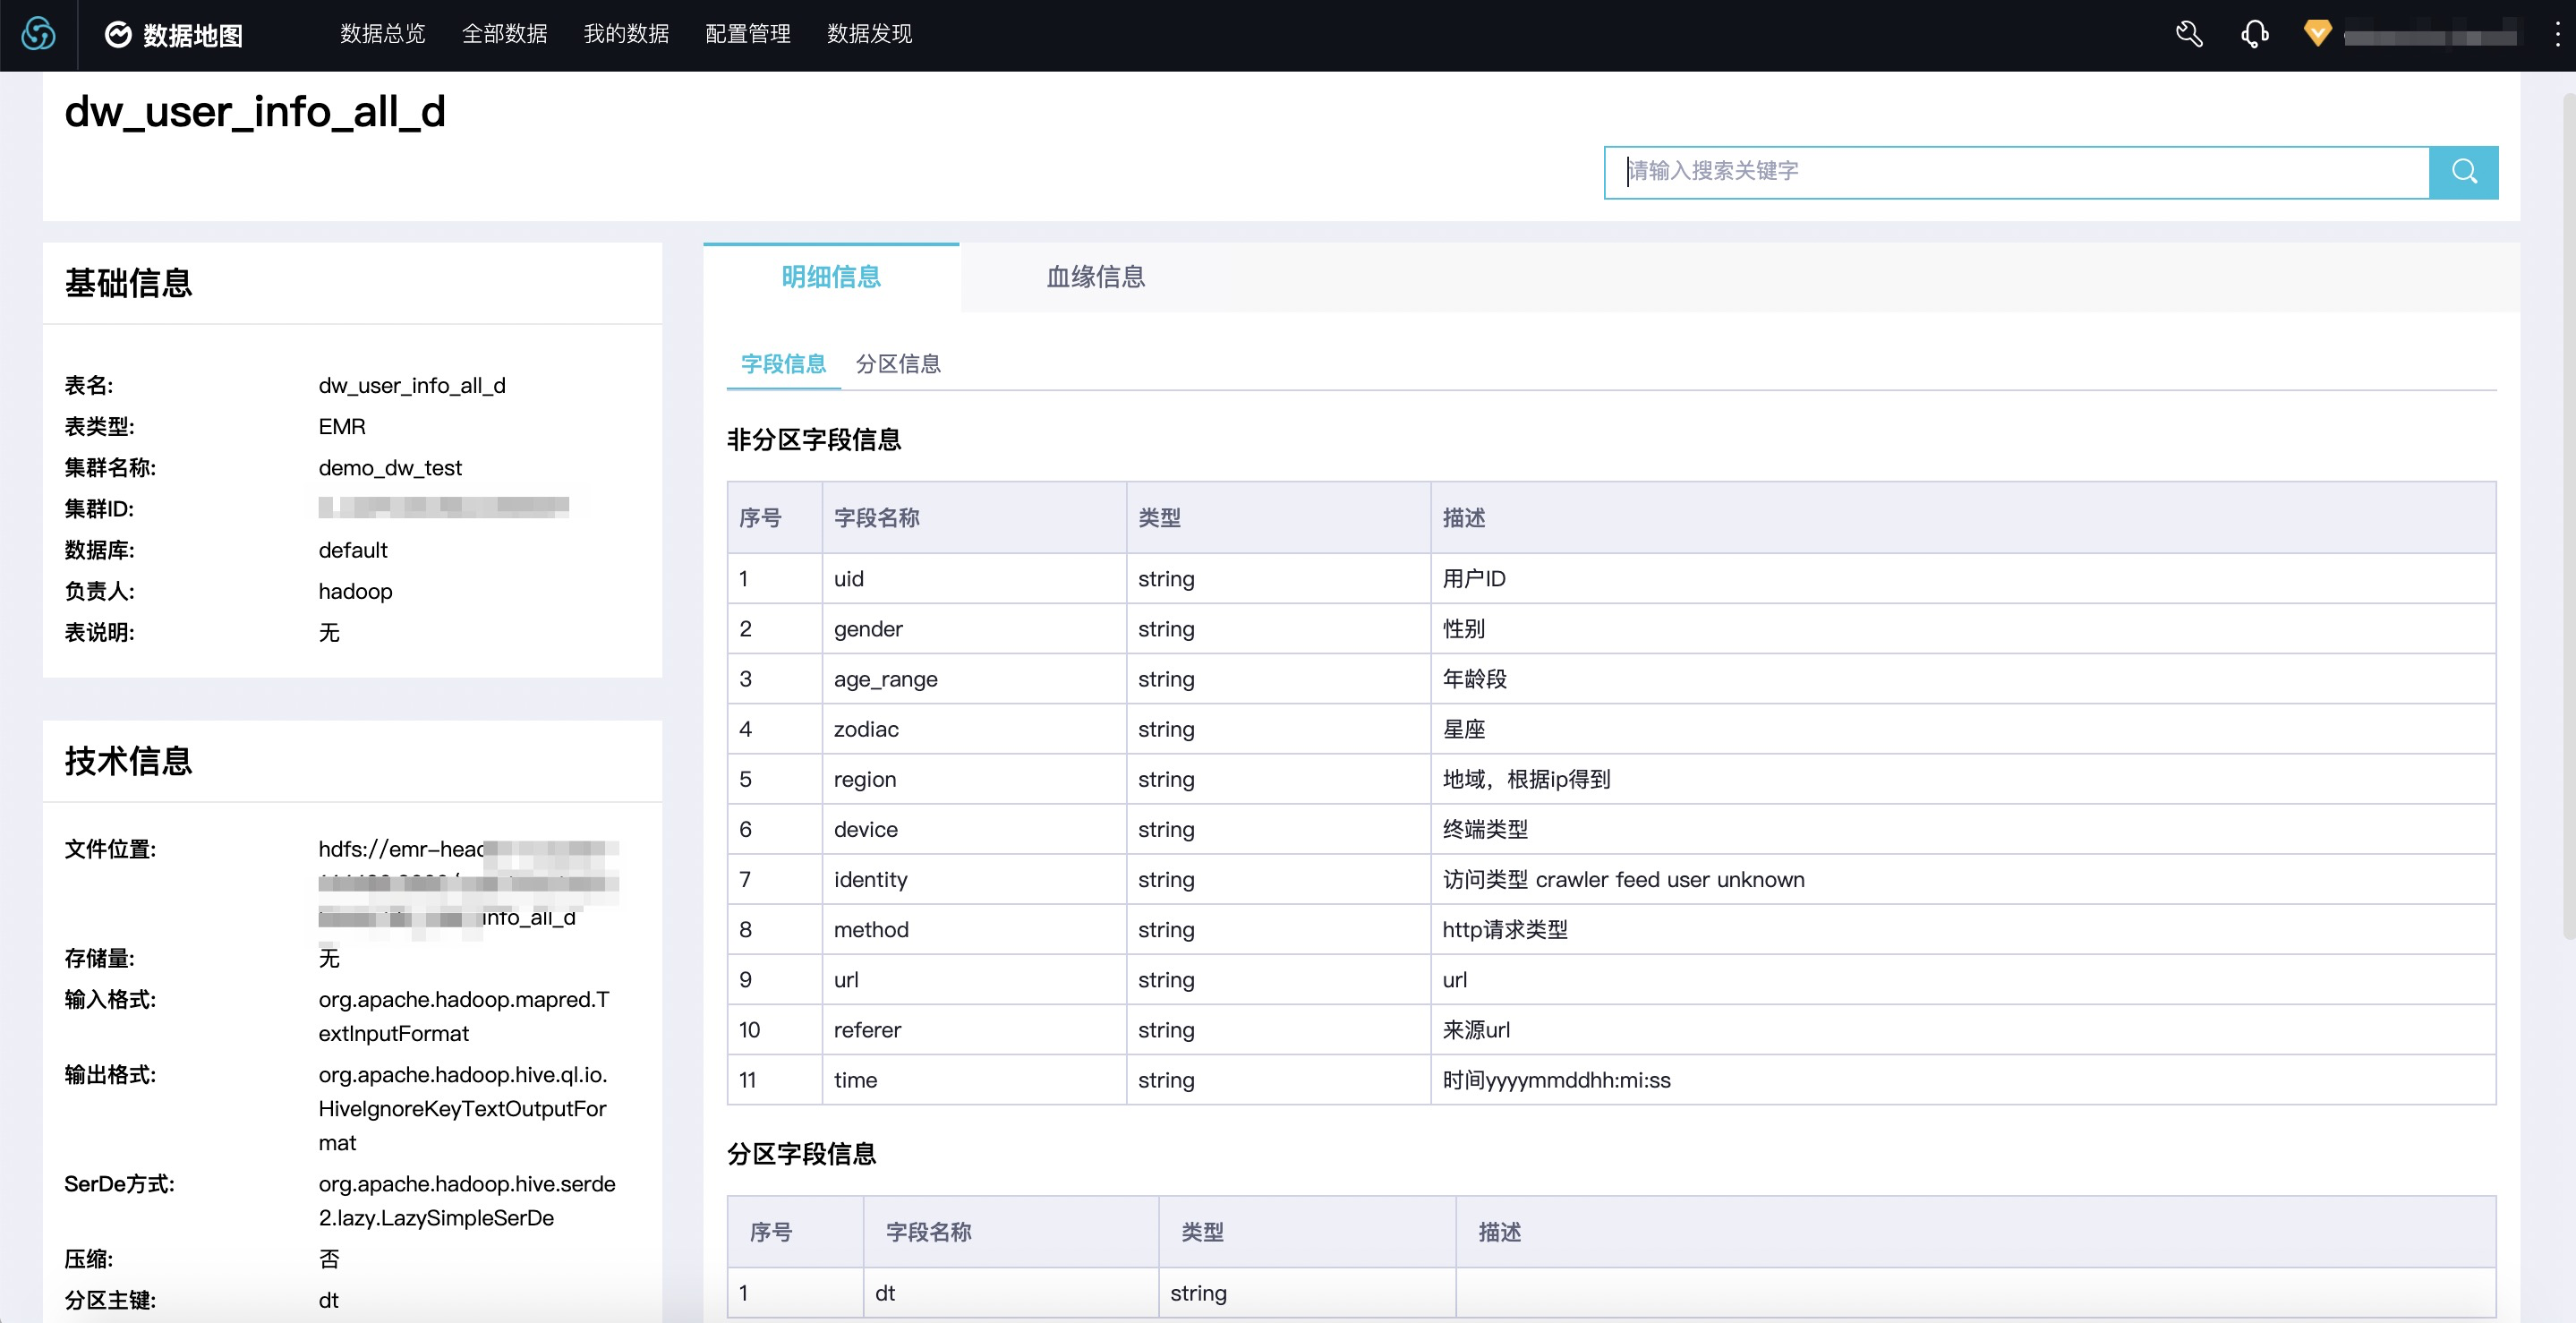Viewport: 2576px width, 1323px height.
Task: Click the gender field name cell
Action: point(974,629)
